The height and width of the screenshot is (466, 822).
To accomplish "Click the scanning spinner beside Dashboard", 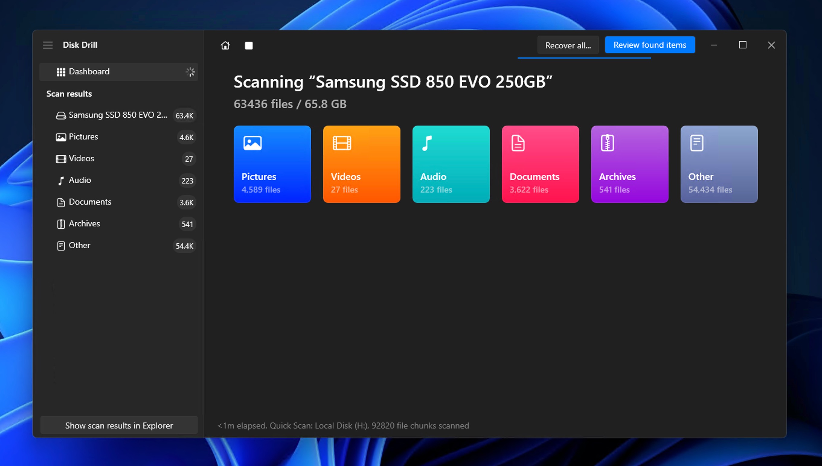I will [190, 72].
